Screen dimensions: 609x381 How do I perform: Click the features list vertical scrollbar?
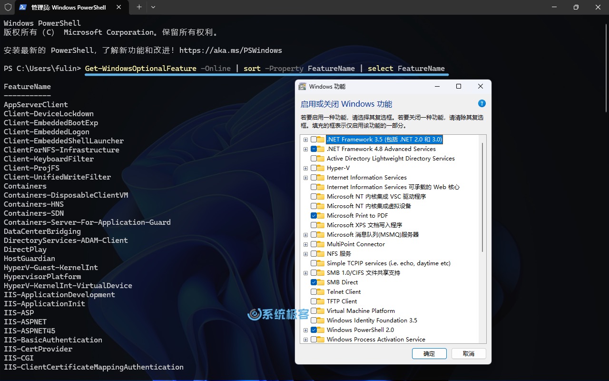[x=482, y=198]
